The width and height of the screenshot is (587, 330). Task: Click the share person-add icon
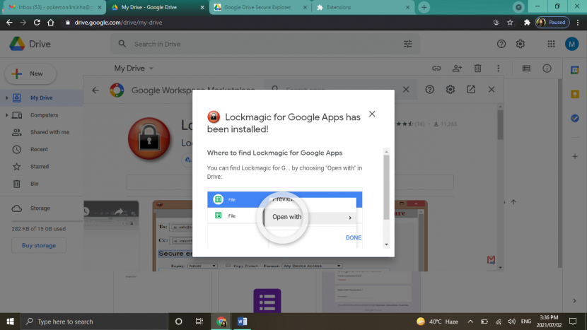[457, 69]
